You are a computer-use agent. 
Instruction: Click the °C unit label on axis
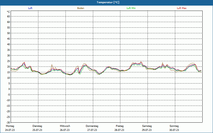[9, 12]
